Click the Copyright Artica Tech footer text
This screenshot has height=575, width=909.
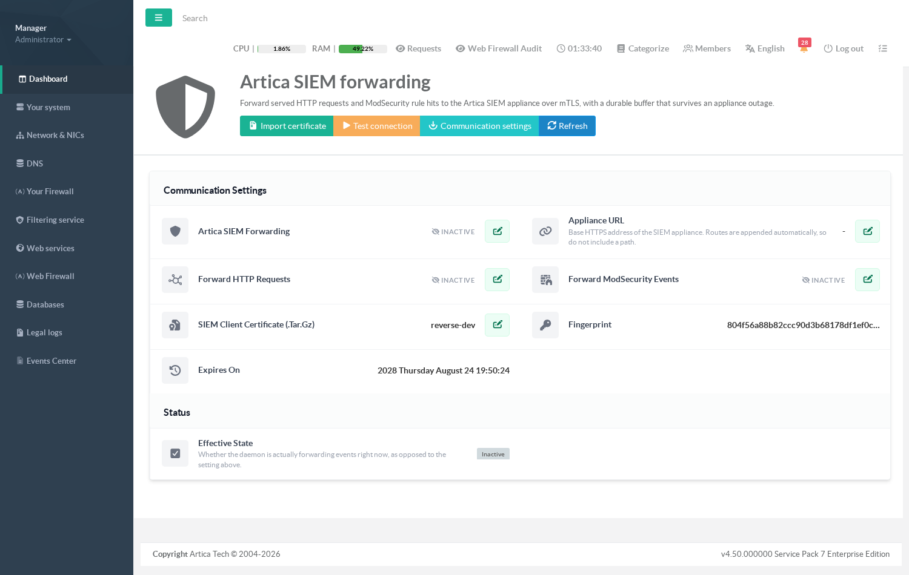pos(216,554)
